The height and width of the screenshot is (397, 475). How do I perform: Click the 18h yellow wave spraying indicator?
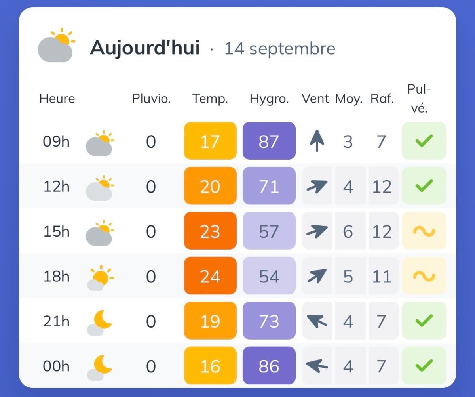point(424,276)
